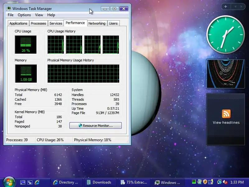Image resolution: width=249 pixels, height=187 pixels.
Task: Minimize the Task Manager window
Action: click(x=105, y=9)
